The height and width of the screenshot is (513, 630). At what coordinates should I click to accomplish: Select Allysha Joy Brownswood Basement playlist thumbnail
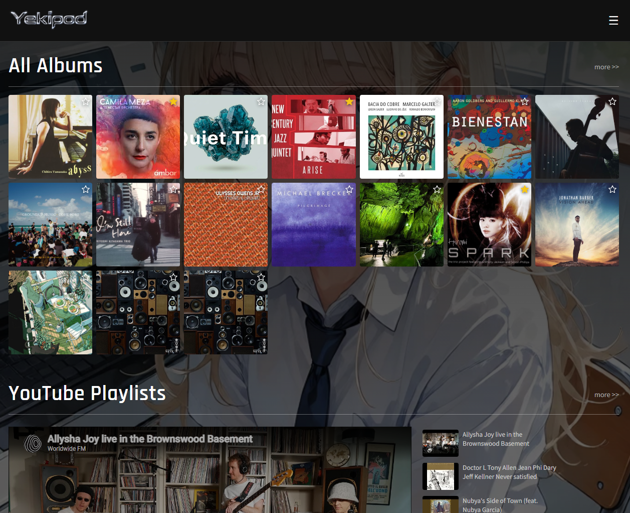441,443
